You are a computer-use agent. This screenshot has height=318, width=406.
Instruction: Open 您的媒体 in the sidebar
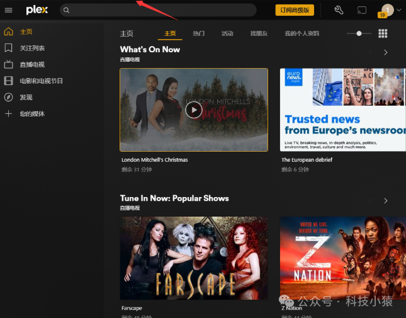click(x=32, y=114)
